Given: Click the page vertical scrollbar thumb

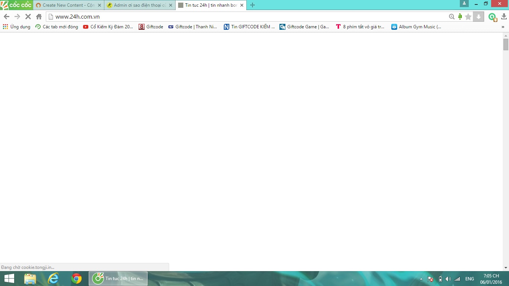Looking at the screenshot, I should click(506, 44).
